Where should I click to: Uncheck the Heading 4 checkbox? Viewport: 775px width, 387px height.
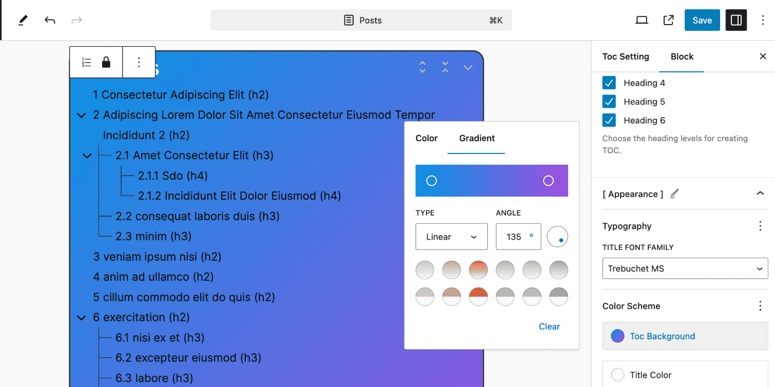pos(609,83)
